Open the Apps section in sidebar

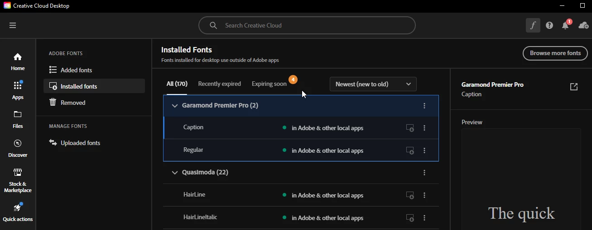pos(18,90)
